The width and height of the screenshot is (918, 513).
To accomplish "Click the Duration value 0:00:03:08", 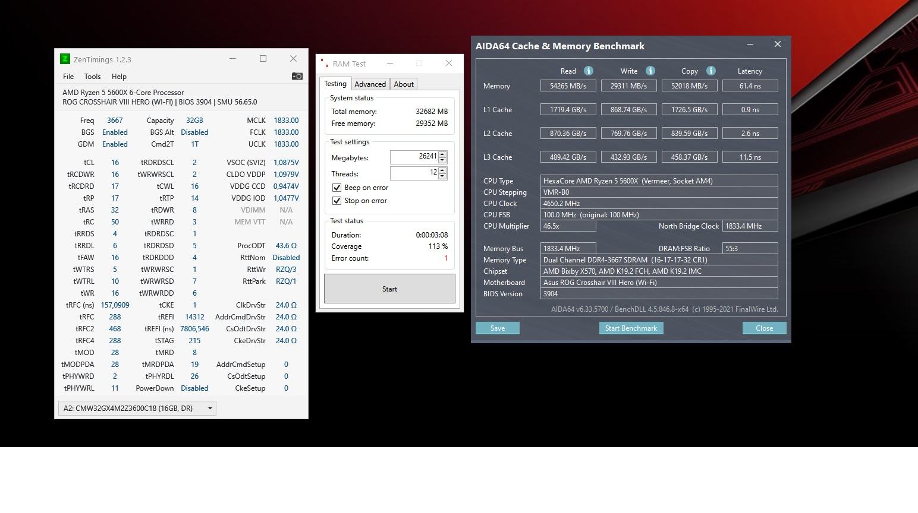I will (x=432, y=235).
